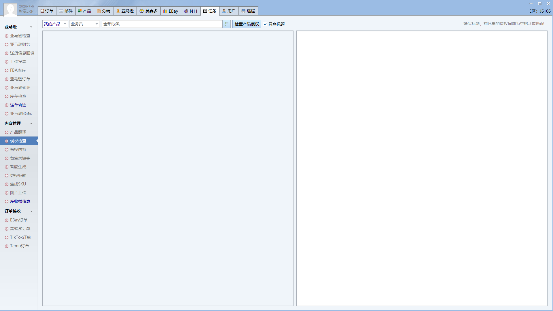The height and width of the screenshot is (311, 553).
Task: Click the 全部分类 input field
Action: [x=162, y=24]
